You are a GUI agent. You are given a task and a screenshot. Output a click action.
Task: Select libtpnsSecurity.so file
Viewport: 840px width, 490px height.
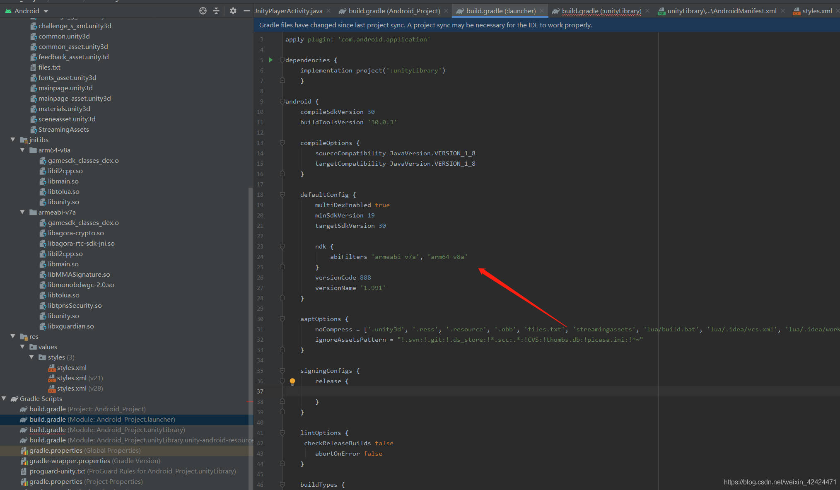(75, 306)
